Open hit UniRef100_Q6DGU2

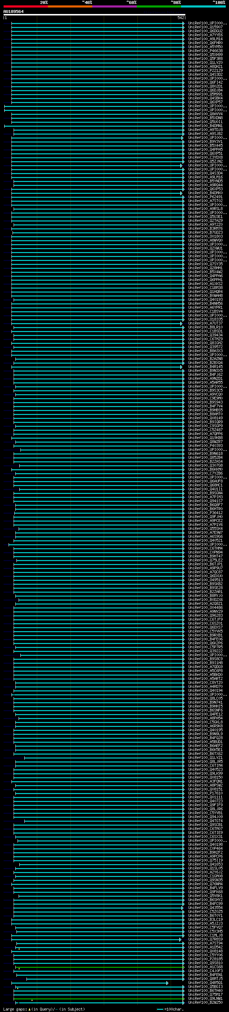(x=205, y=31)
